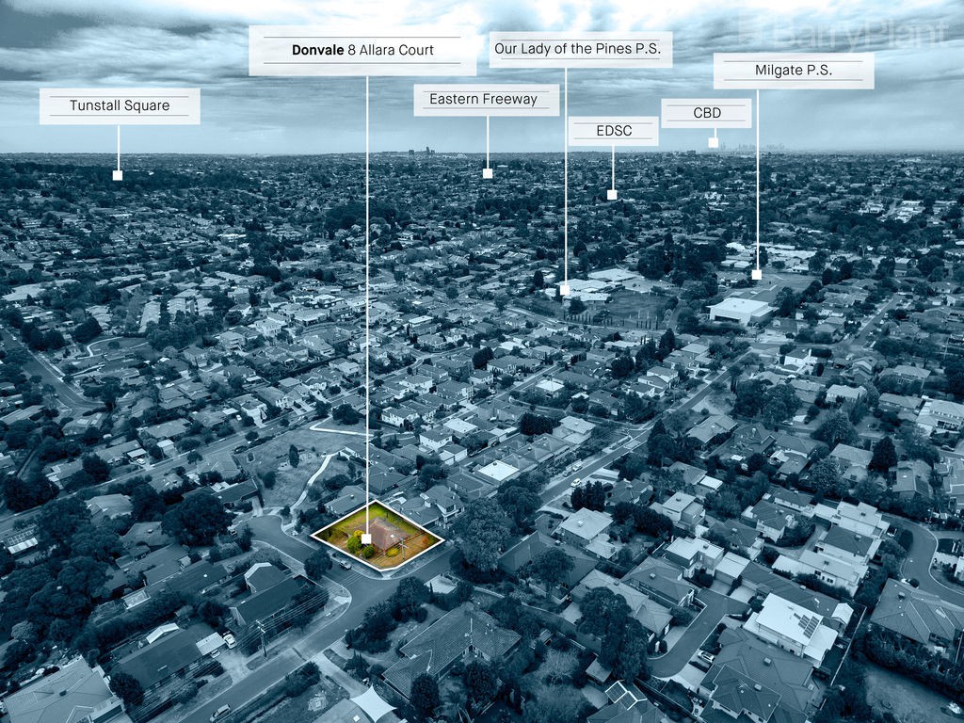Select the Eastern Freeway square marker
Screen dimensions: 964x723
pyautogui.click(x=488, y=173)
